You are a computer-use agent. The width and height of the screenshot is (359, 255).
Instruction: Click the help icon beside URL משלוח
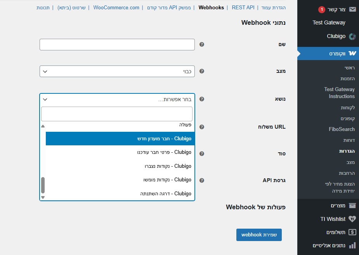click(202, 127)
